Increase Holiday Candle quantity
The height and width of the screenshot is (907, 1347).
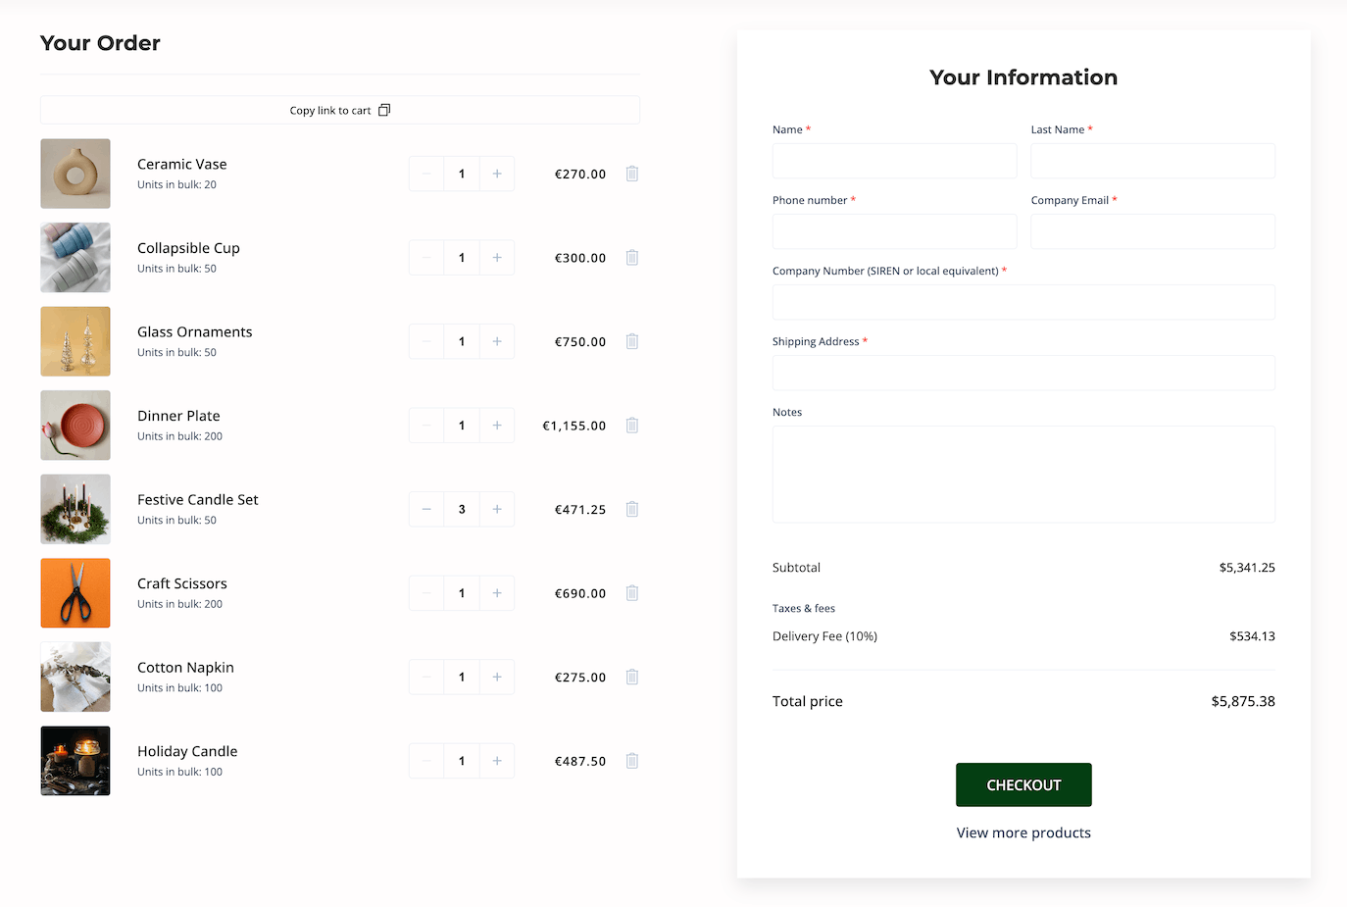tap(497, 761)
